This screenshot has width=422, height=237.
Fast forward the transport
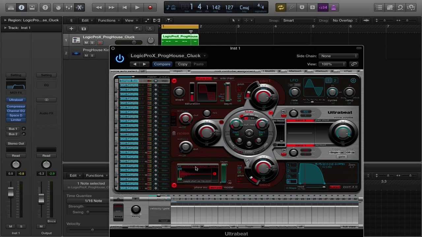[x=111, y=7]
